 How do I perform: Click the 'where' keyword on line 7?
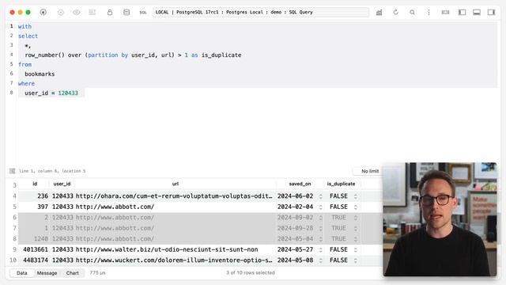(x=26, y=84)
